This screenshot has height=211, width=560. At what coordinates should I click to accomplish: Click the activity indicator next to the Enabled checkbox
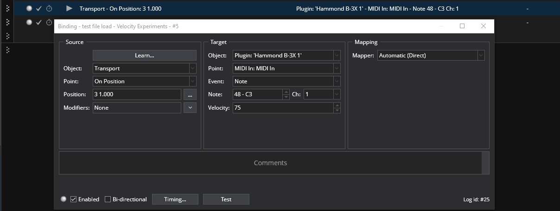pyautogui.click(x=64, y=199)
